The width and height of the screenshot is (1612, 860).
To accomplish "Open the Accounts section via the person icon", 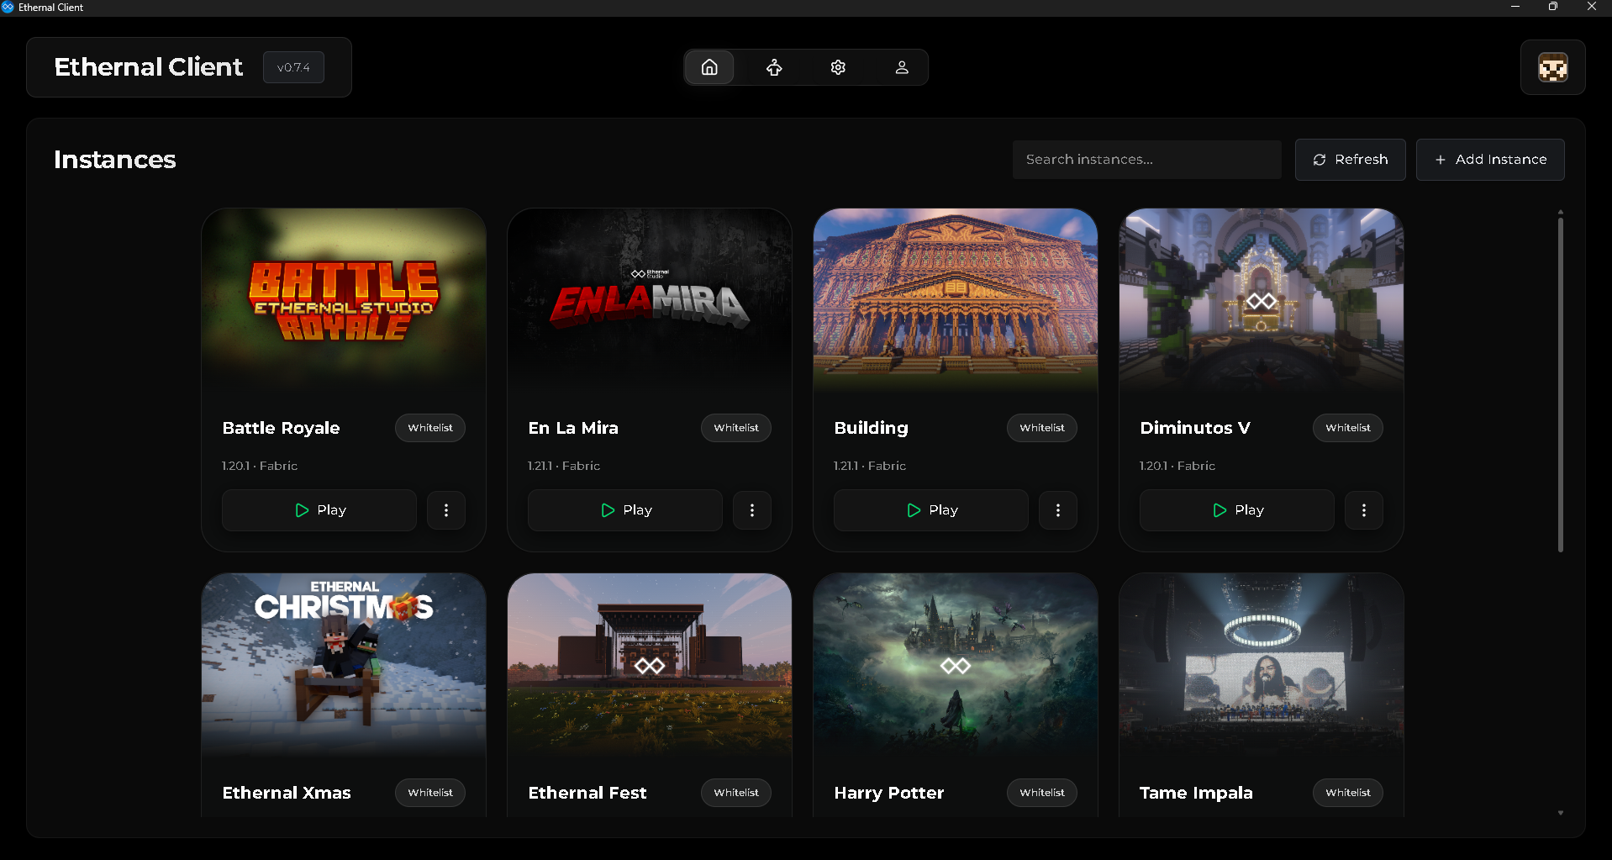I will (901, 67).
